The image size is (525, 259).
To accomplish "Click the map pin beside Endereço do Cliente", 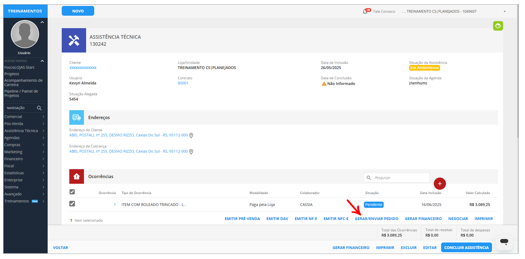I will tap(191, 135).
